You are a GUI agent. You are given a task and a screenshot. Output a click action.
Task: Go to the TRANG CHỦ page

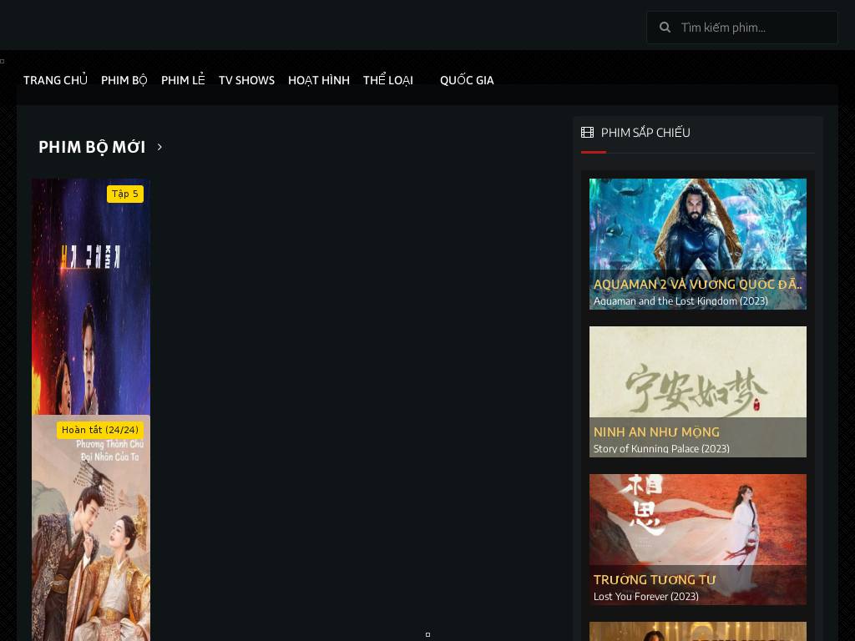pyautogui.click(x=55, y=80)
